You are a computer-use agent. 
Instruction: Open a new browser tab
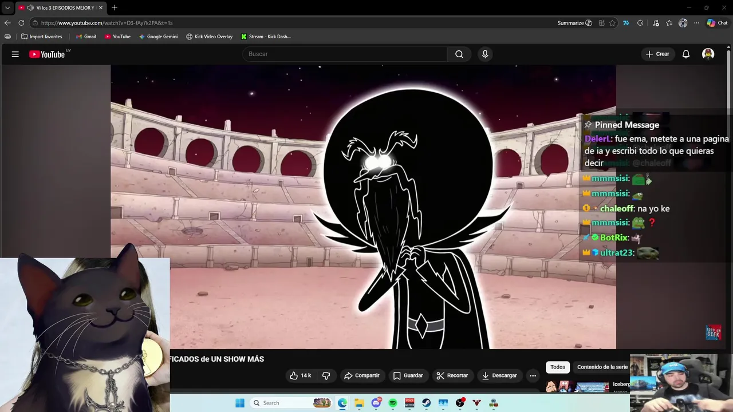click(x=115, y=7)
